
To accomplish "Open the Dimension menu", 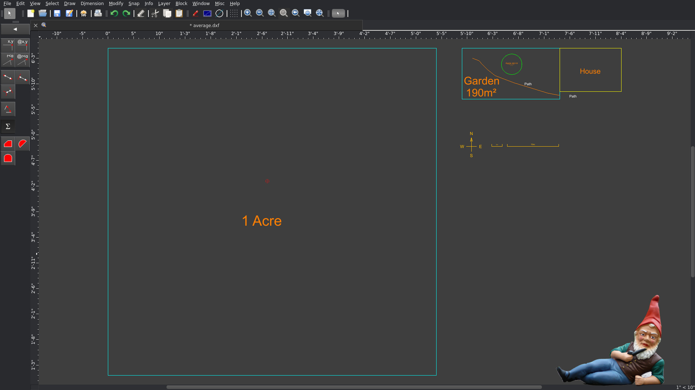I will click(x=92, y=3).
